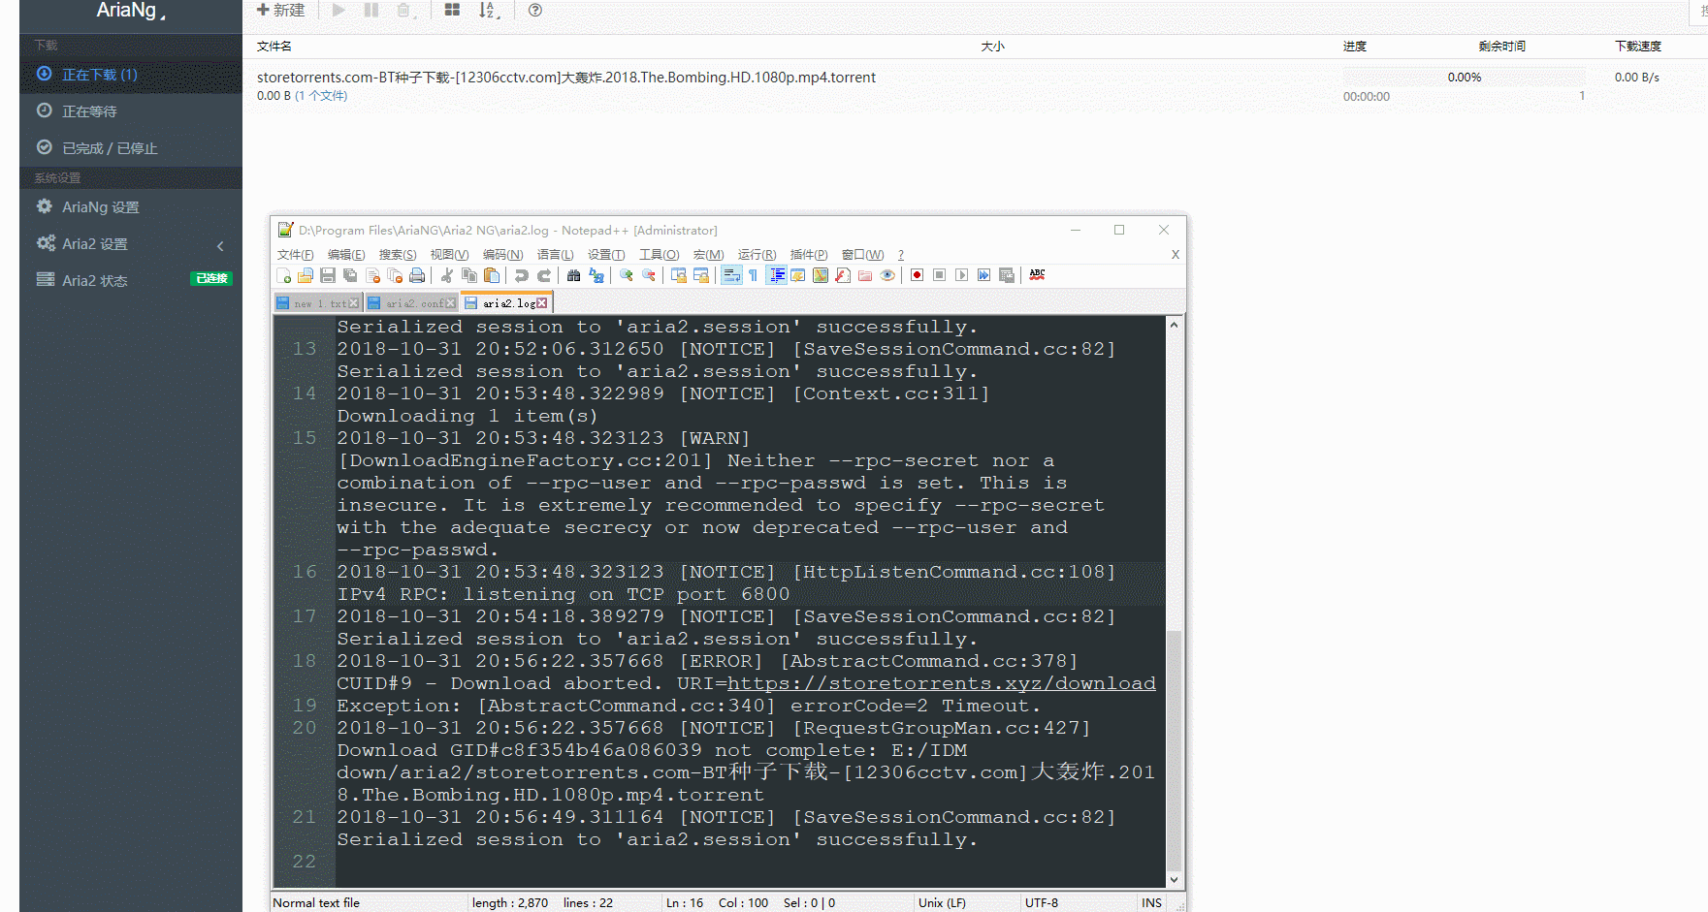
Task: Click the ABC spell check icon
Action: click(1037, 275)
